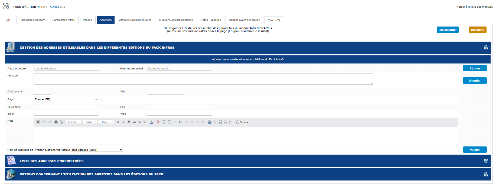Viewport: 496px width, 184px height.
Task: Click the Annuler button
Action: click(x=475, y=81)
